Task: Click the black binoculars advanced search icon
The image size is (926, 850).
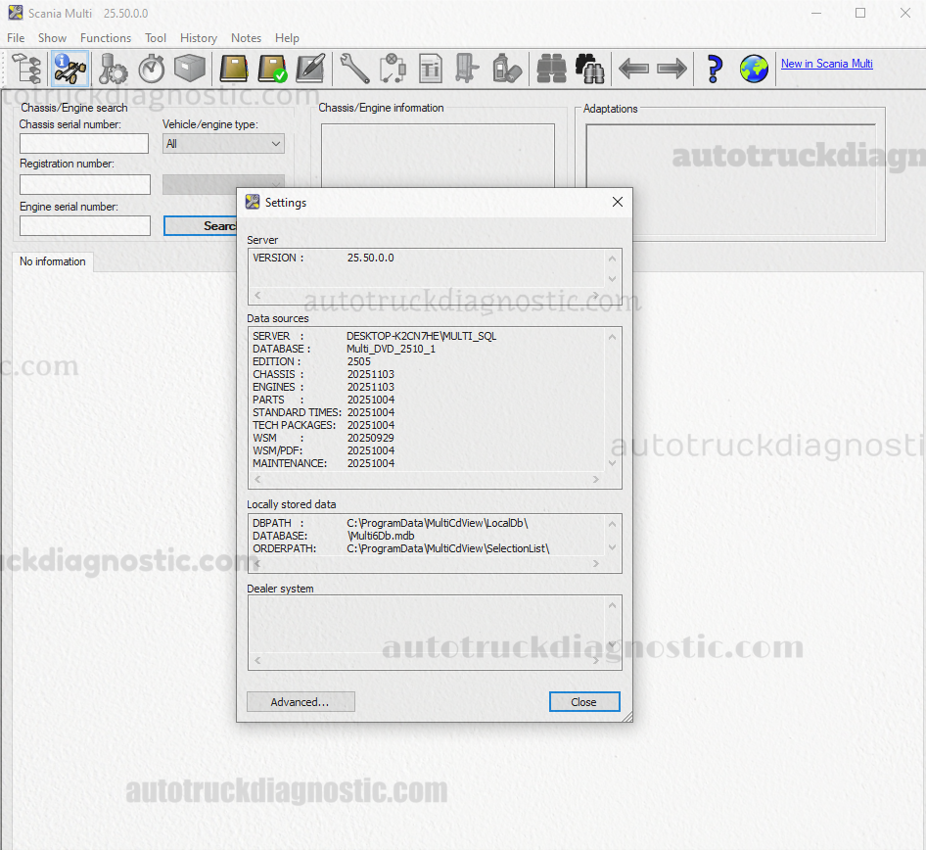Action: tap(589, 69)
